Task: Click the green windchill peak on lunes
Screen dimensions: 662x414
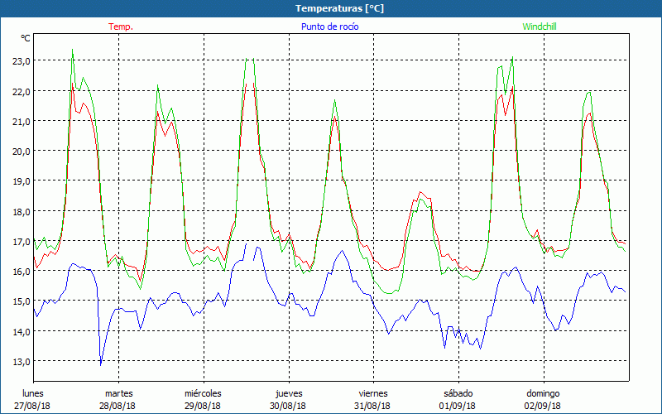Action: (73, 50)
